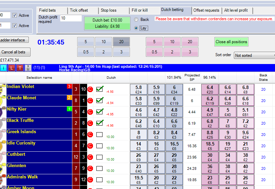
Task: Click the red 'L' icon in market bar
Action: point(12,68)
